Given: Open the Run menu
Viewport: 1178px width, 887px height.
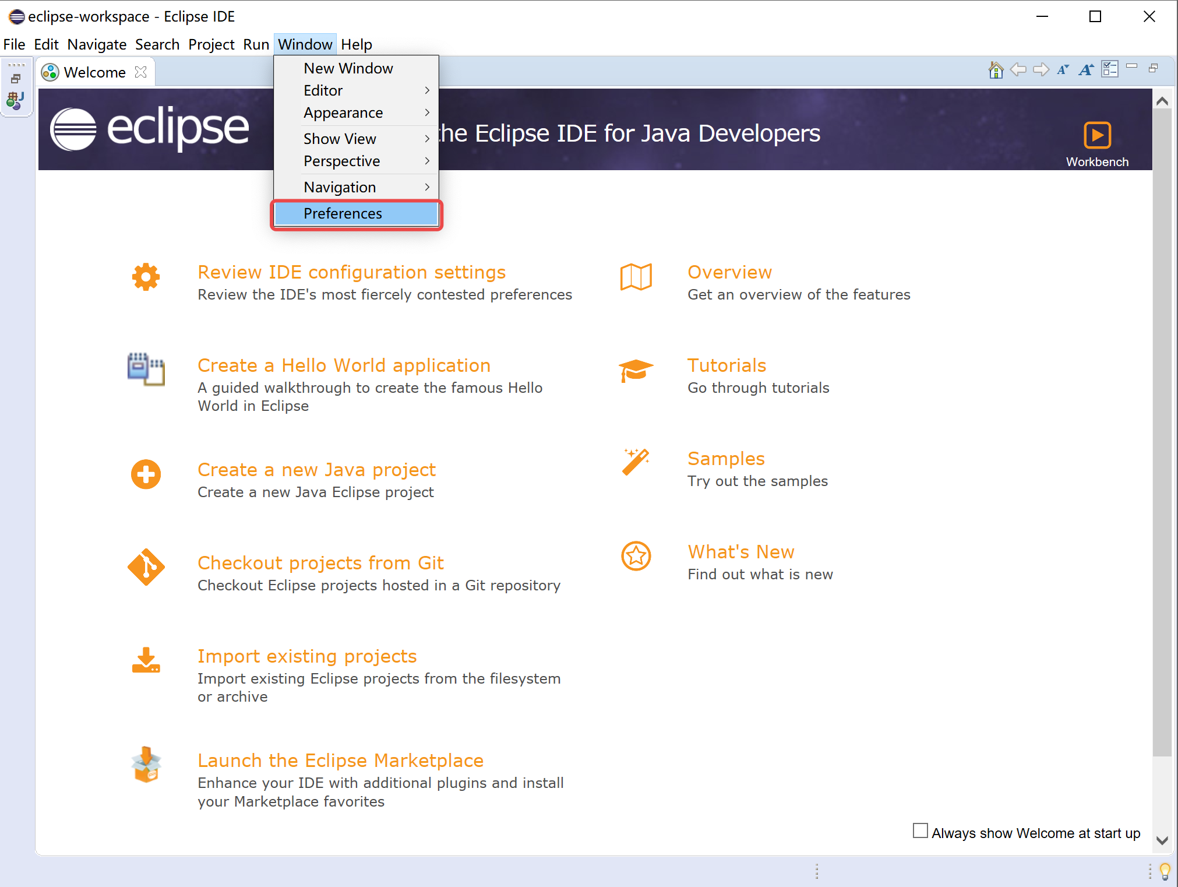Looking at the screenshot, I should point(256,44).
